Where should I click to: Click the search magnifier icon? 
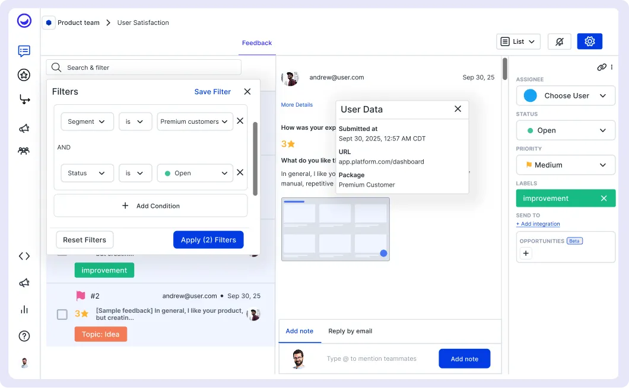tap(56, 68)
